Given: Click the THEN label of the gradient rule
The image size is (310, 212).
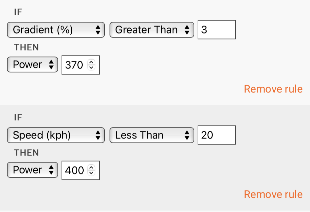Looking at the screenshot, I should 27,48.
